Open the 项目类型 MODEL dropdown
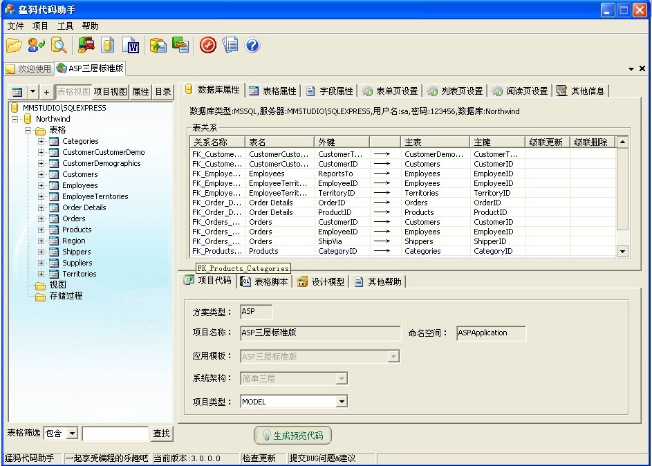This screenshot has width=652, height=466. pyautogui.click(x=340, y=401)
